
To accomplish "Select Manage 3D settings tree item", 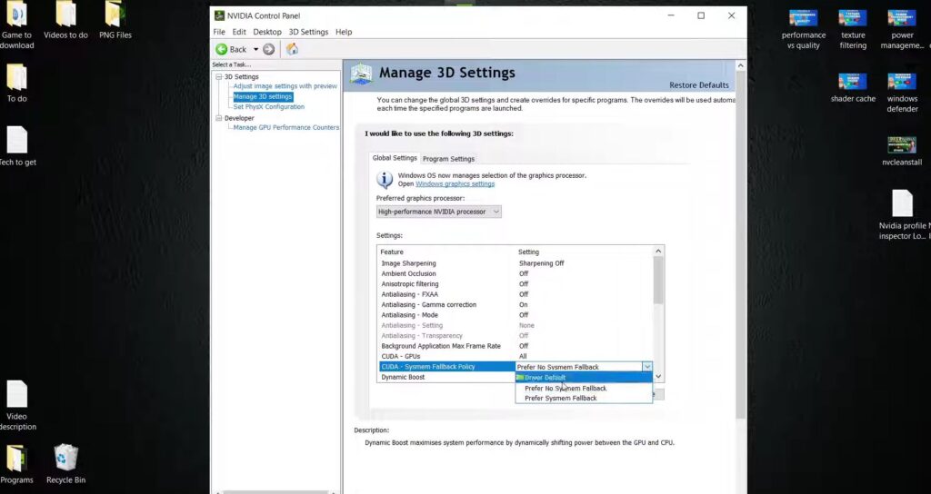I will coord(263,96).
